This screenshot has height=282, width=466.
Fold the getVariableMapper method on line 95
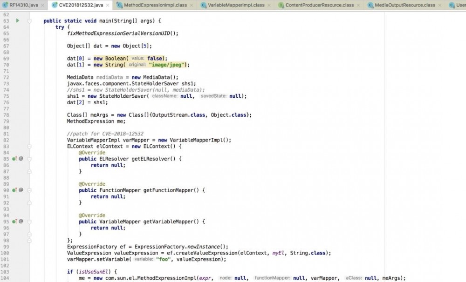[29, 222]
